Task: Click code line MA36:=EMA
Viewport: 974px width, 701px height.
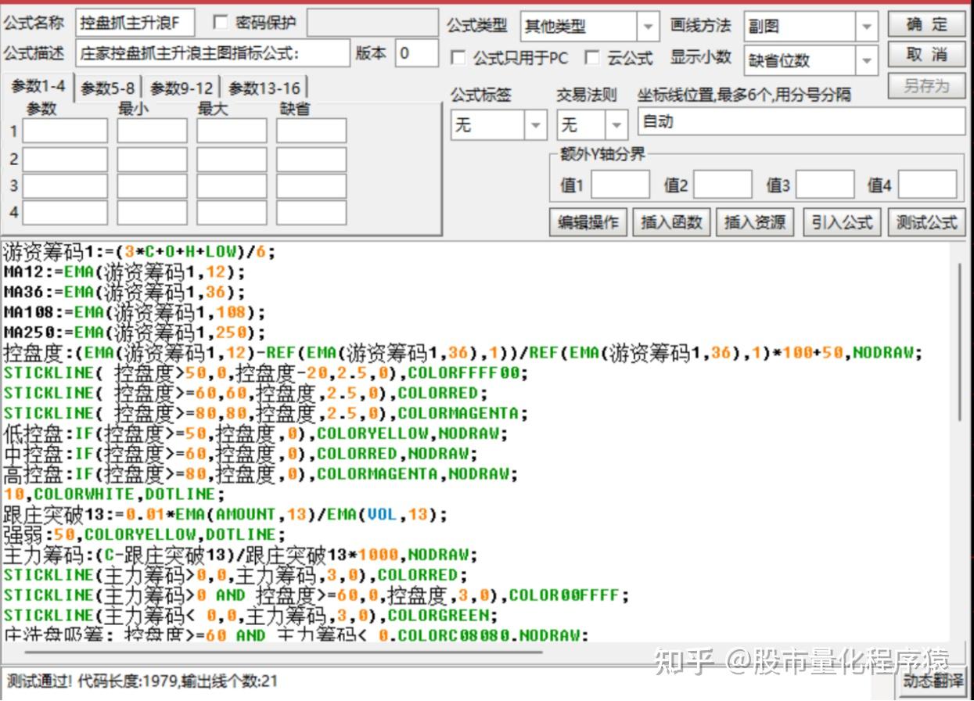Action: [124, 293]
